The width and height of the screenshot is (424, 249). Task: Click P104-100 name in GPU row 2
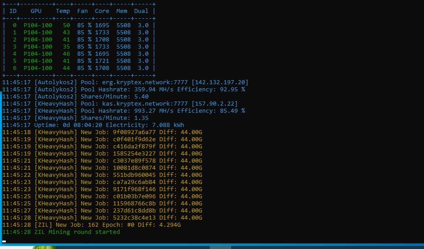38,39
